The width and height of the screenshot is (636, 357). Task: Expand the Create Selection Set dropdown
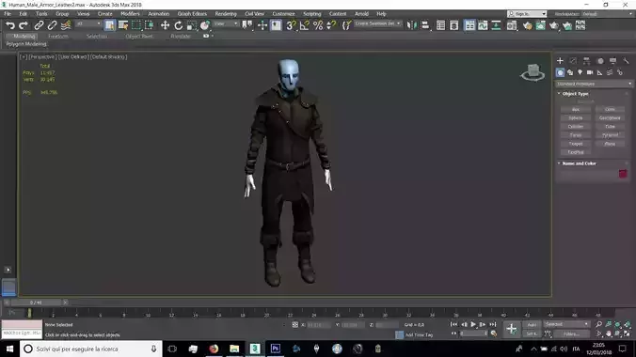[x=377, y=23]
